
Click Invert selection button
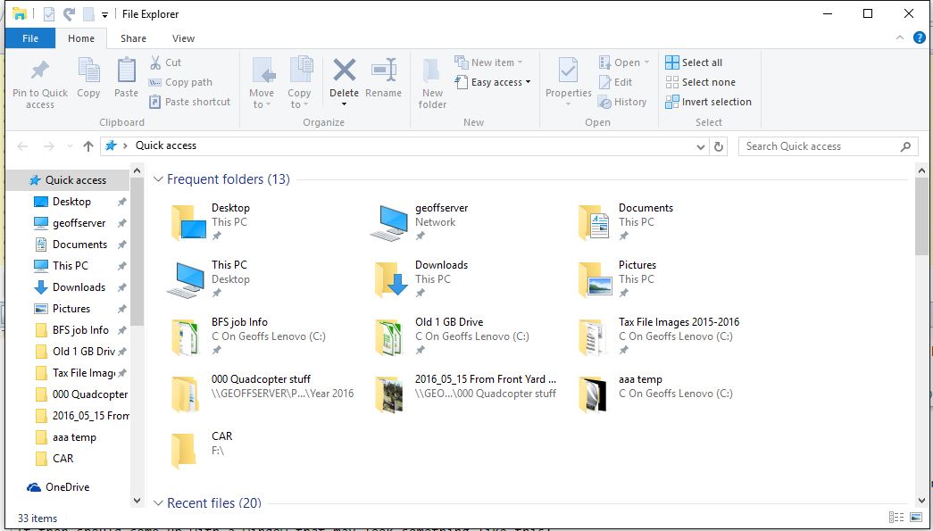pos(708,102)
